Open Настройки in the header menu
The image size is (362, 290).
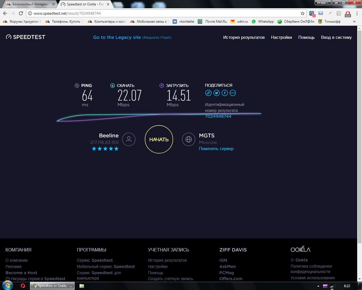[281, 37]
